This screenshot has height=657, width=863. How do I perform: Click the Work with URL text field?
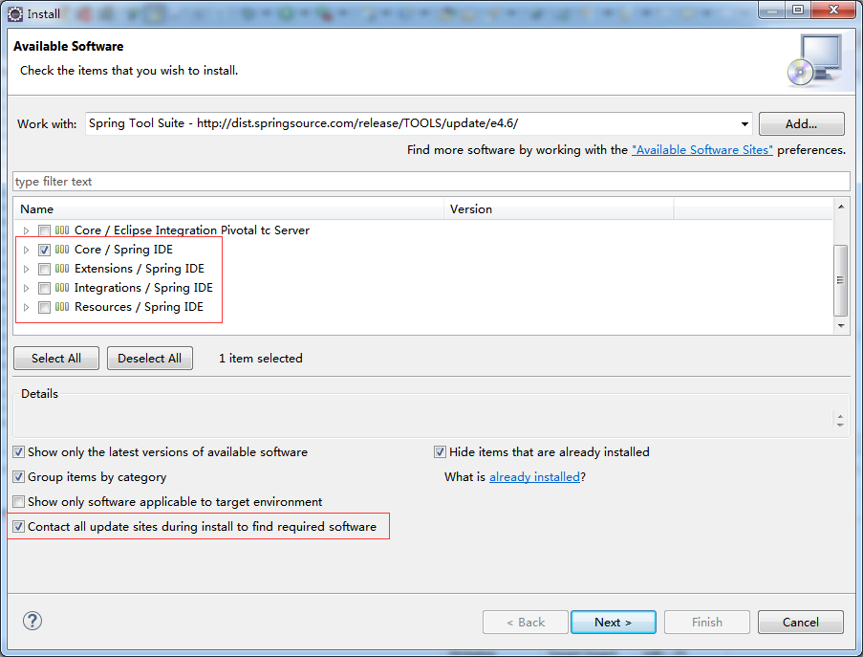click(411, 123)
